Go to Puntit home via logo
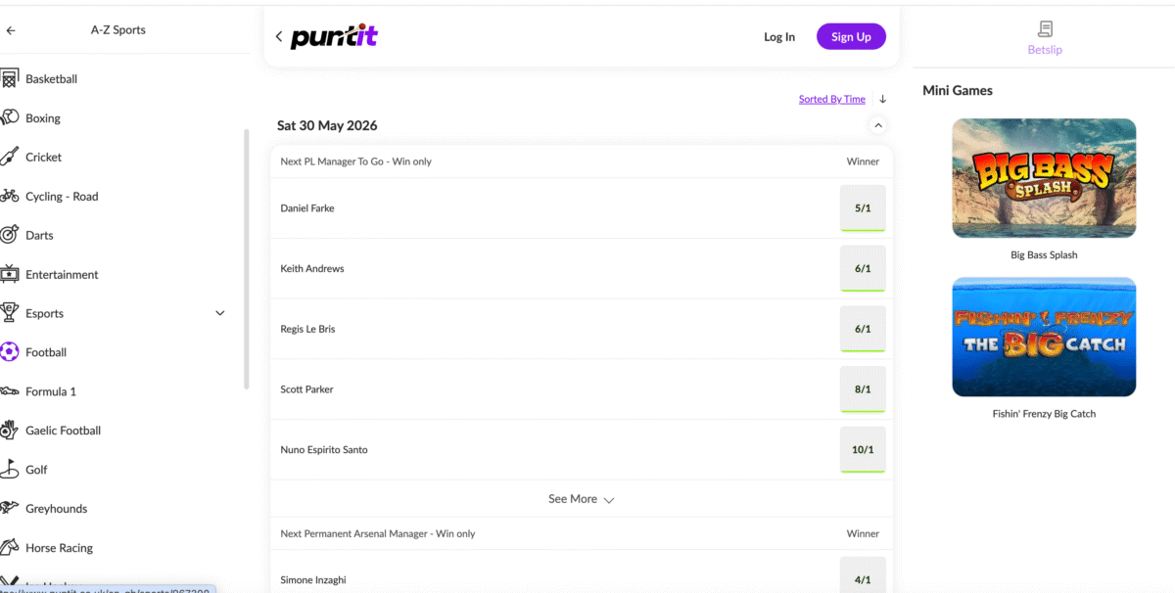This screenshot has height=593, width=1175. click(x=334, y=37)
